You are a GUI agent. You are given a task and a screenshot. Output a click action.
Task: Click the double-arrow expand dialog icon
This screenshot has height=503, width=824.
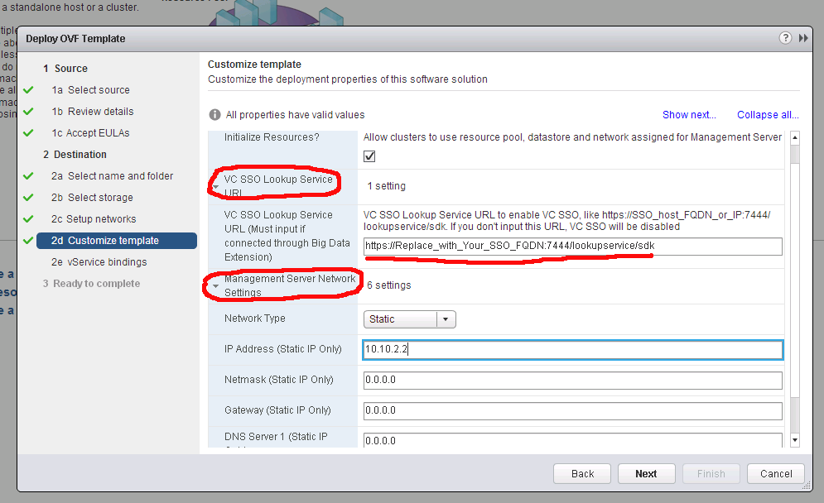(x=803, y=38)
